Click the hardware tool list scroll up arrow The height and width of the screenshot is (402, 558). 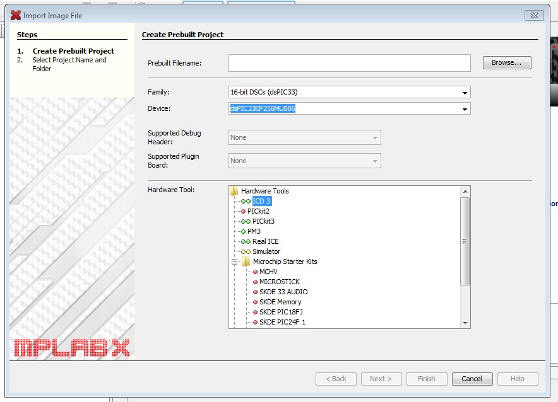[465, 192]
